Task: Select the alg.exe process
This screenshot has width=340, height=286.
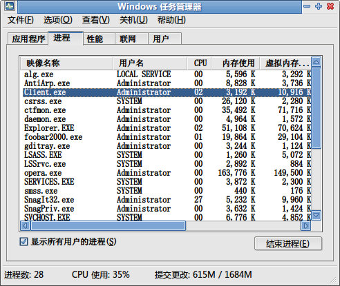Action: pyautogui.click(x=167, y=74)
